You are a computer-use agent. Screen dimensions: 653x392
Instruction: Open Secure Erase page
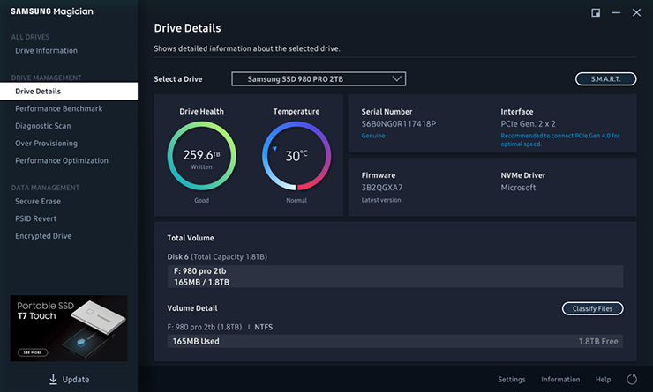pyautogui.click(x=38, y=201)
